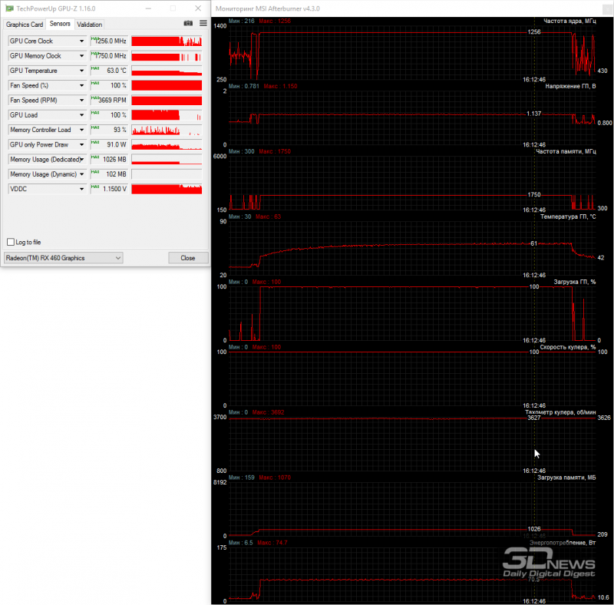Click the MAX indicator beside VDDC value
This screenshot has height=605, width=614.
[94, 187]
